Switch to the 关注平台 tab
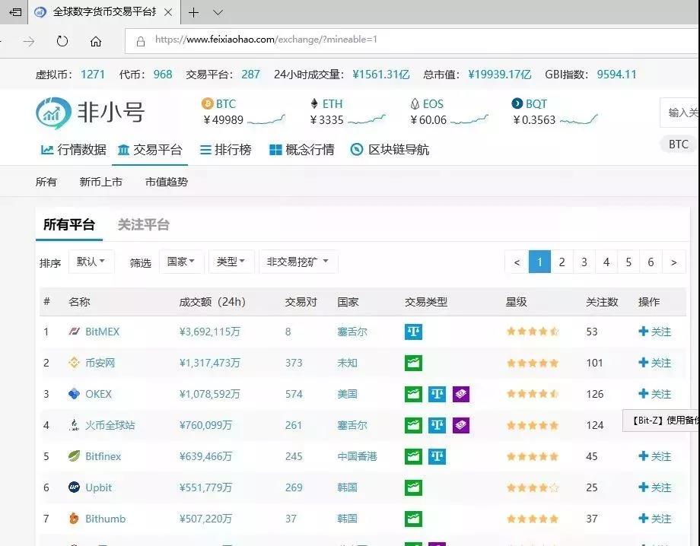This screenshot has height=546, width=700. coord(143,224)
